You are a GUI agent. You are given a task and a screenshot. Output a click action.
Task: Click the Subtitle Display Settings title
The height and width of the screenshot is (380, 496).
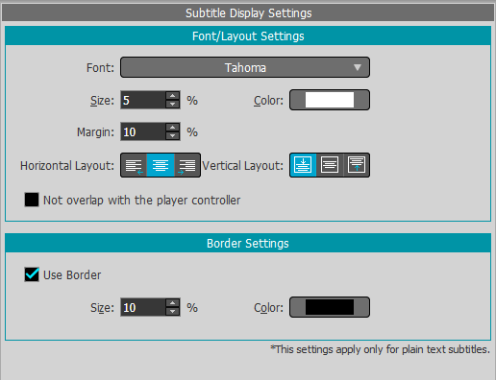coord(248,13)
